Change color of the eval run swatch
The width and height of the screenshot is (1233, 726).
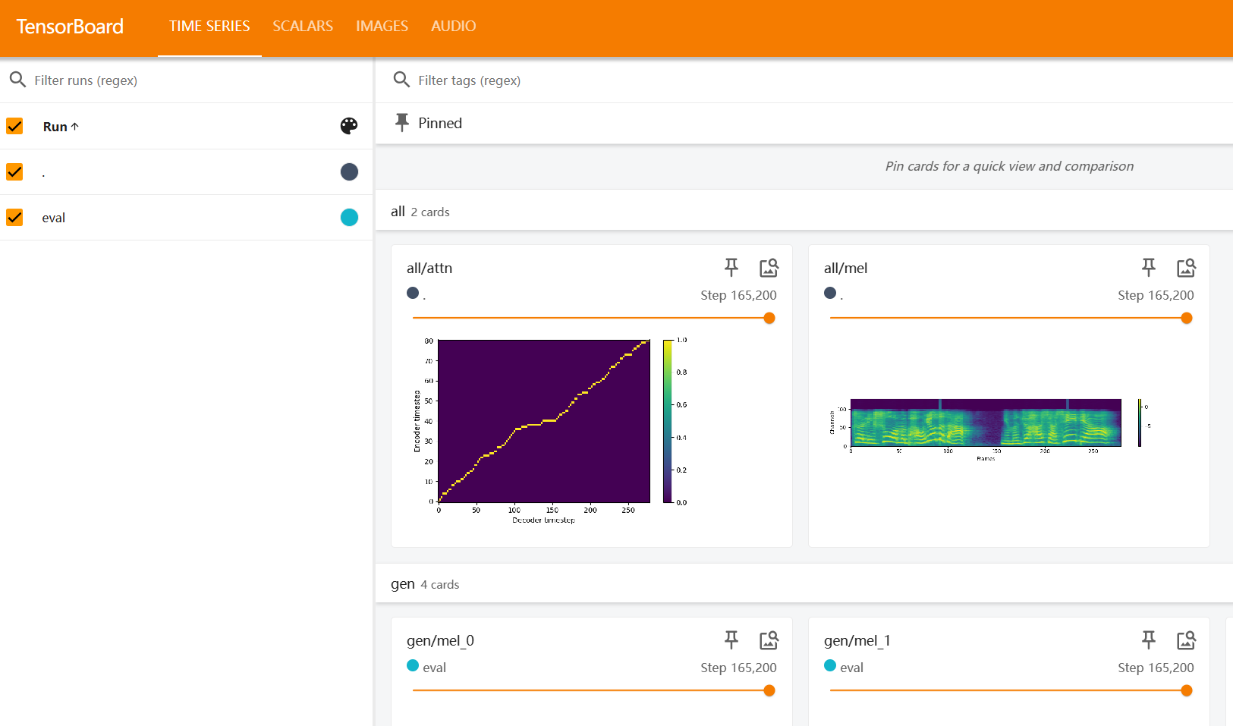point(349,217)
